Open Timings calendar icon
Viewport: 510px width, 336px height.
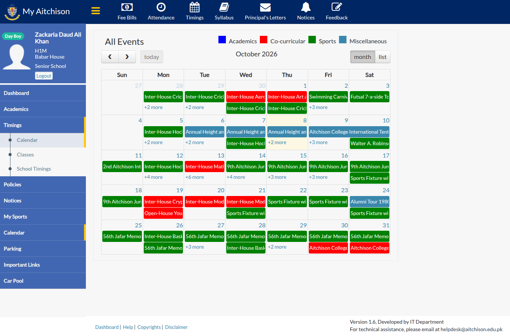195,7
